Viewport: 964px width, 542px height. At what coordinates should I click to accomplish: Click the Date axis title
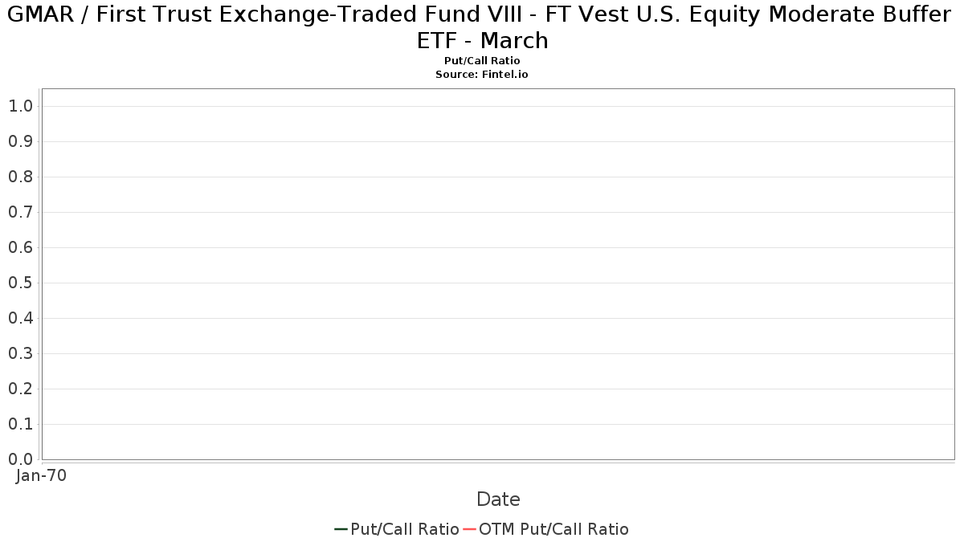tap(498, 499)
